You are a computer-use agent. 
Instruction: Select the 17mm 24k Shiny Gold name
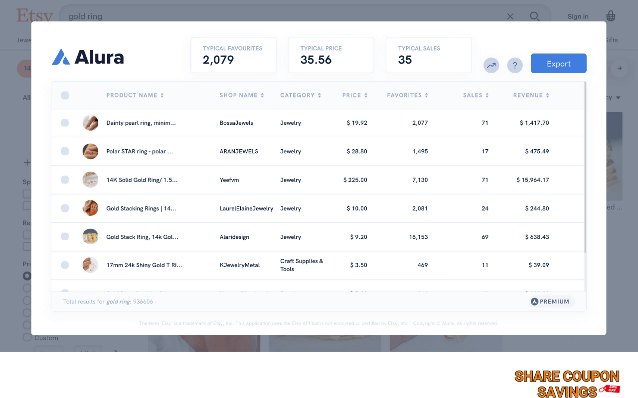click(144, 265)
